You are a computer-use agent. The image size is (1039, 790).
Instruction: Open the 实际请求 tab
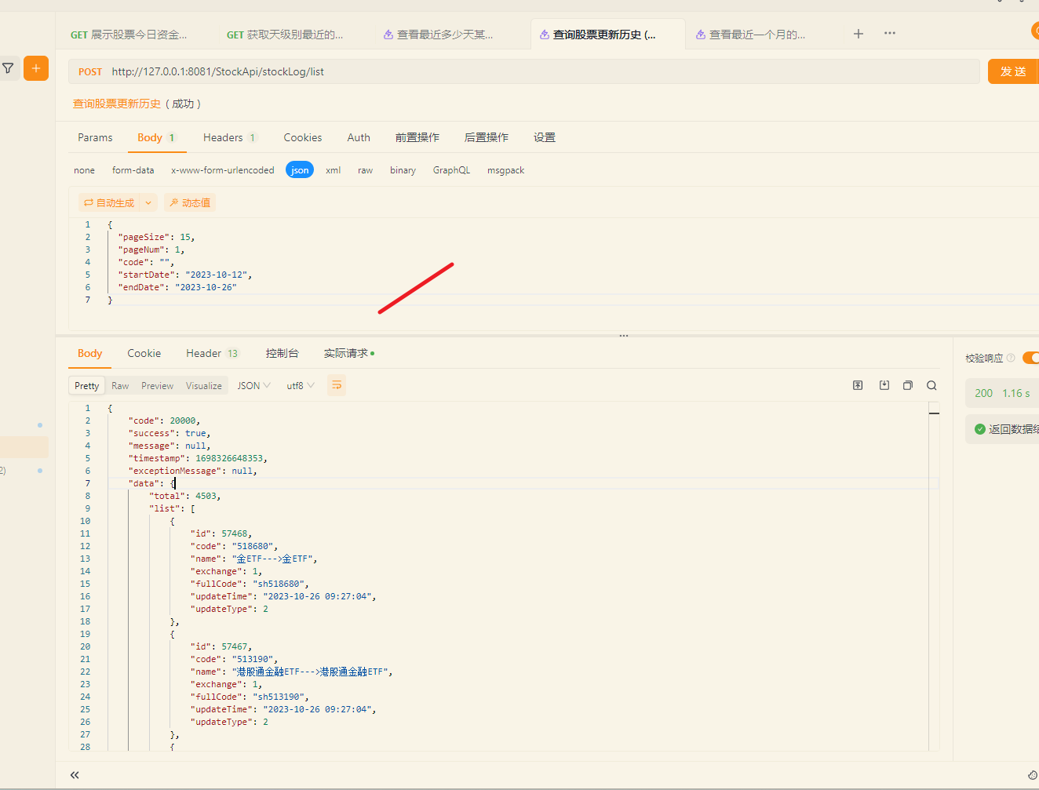point(349,353)
